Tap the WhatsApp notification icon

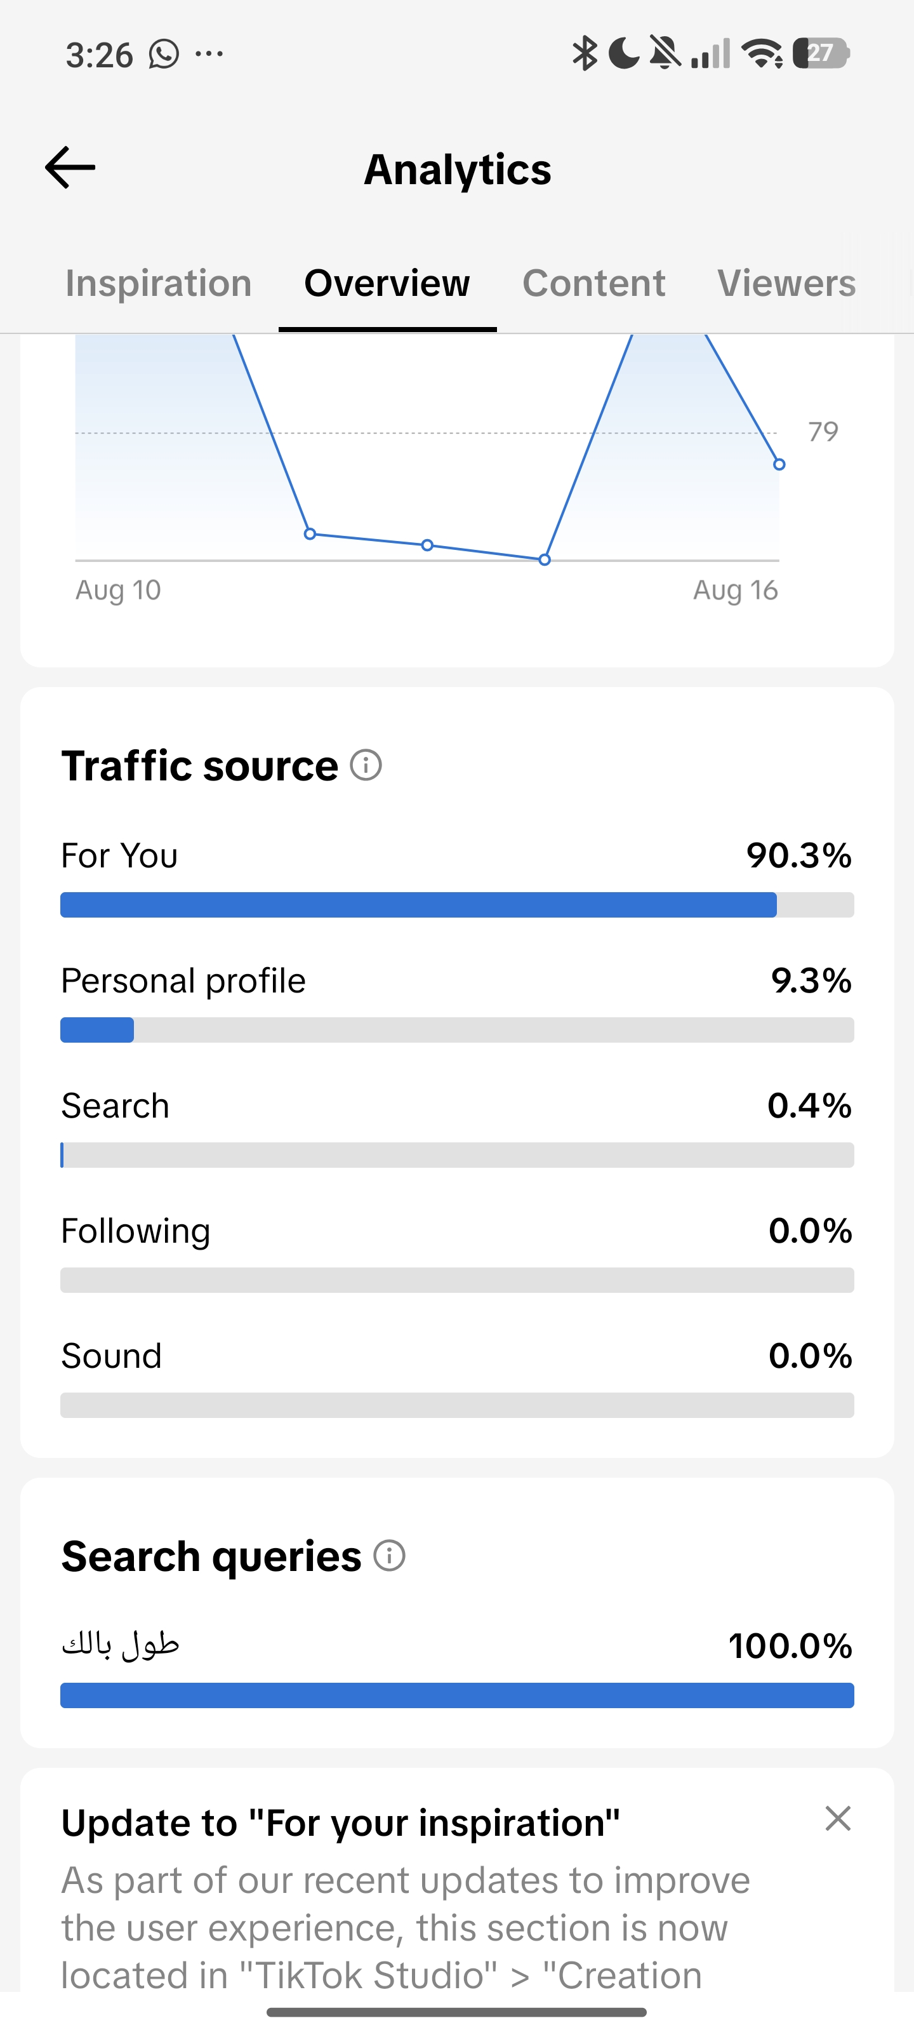pos(164,55)
